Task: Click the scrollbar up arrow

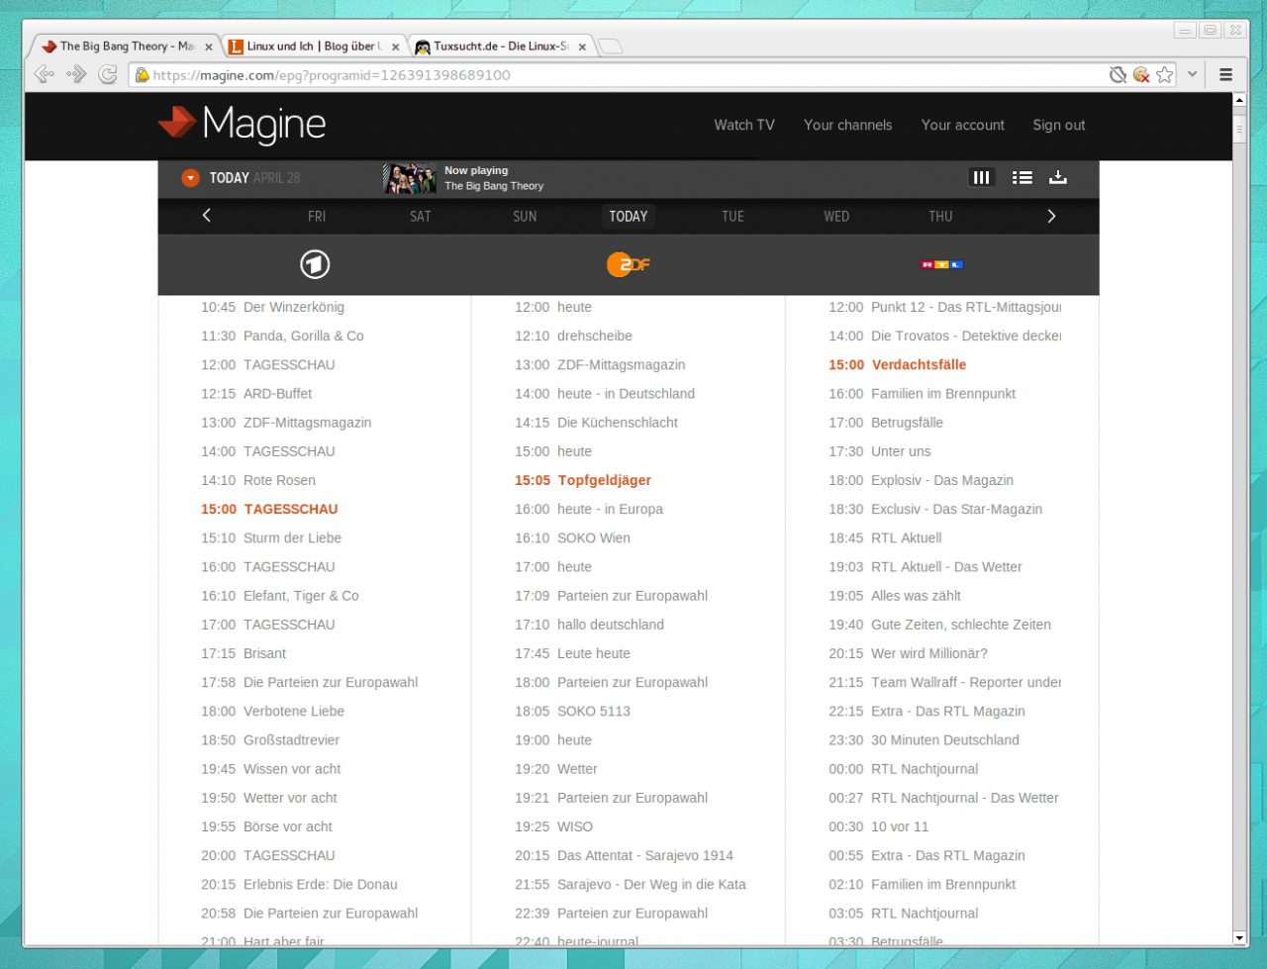Action: pos(1239,100)
